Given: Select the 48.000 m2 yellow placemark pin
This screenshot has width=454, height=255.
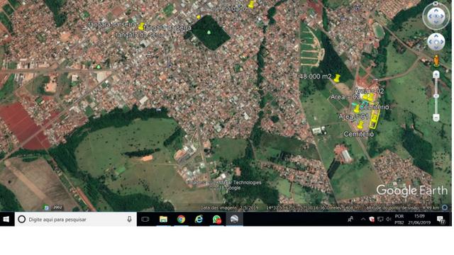Looking at the screenshot, I should 337,78.
